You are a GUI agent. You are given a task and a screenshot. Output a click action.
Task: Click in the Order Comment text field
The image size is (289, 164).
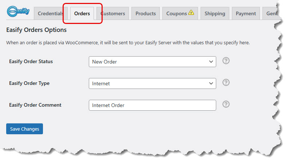152,105
